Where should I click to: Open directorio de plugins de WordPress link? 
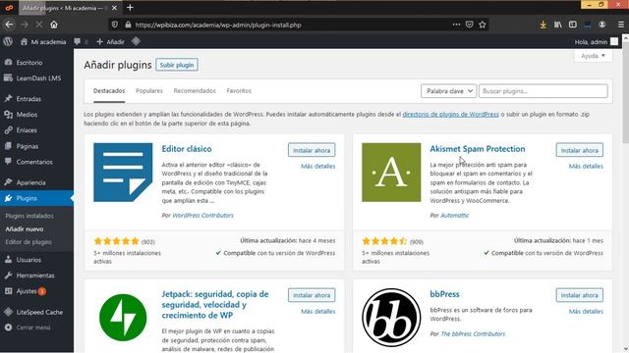tap(450, 114)
